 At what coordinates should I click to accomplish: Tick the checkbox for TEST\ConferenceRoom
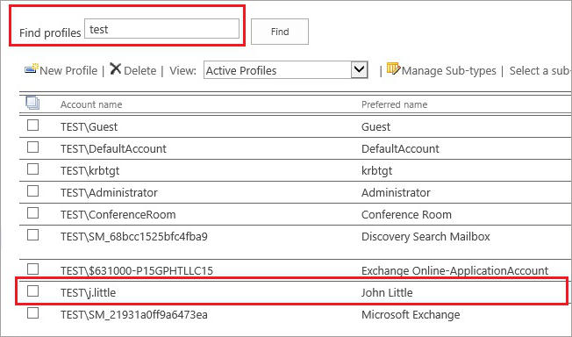(32, 213)
